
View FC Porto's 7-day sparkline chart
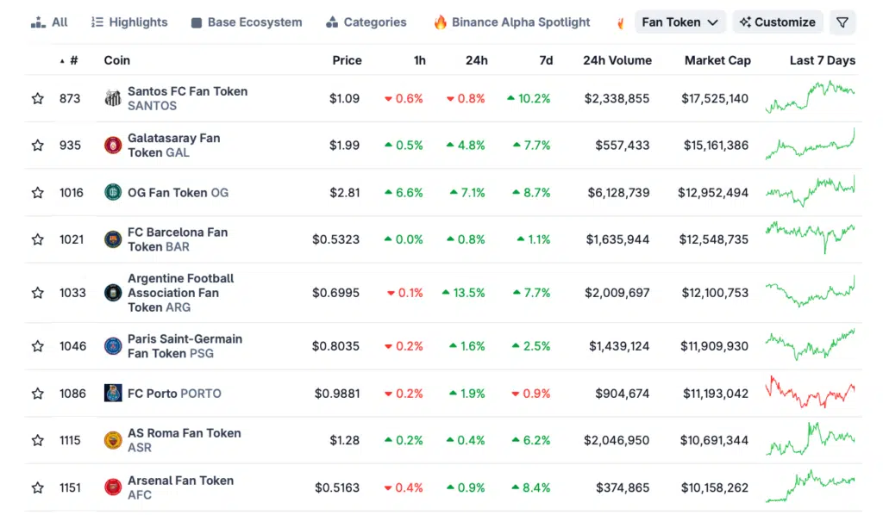(x=810, y=393)
